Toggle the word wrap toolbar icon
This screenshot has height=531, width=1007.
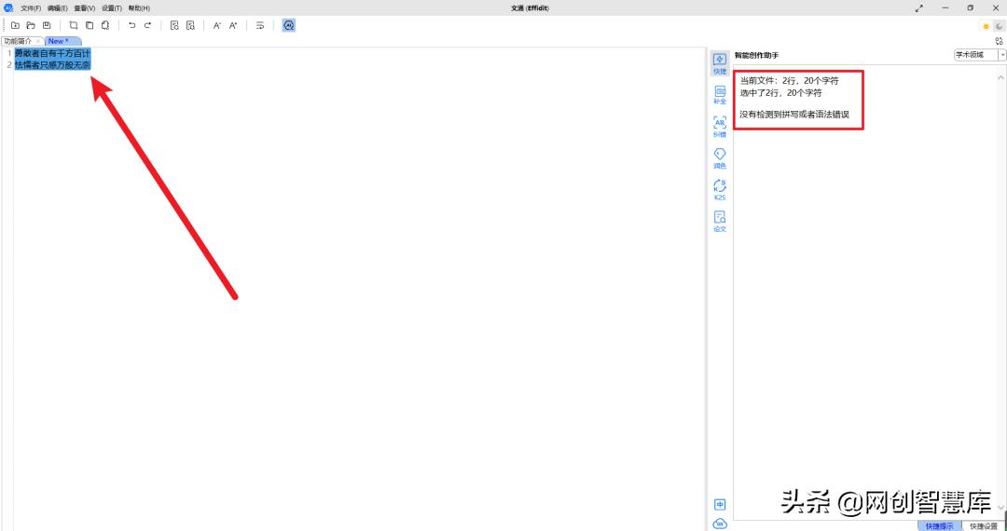click(x=260, y=26)
